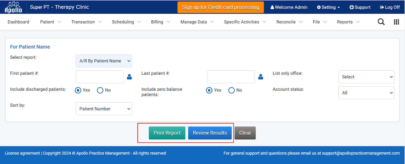The width and height of the screenshot is (405, 164).
Task: Open the File menu
Action: (x=320, y=22)
